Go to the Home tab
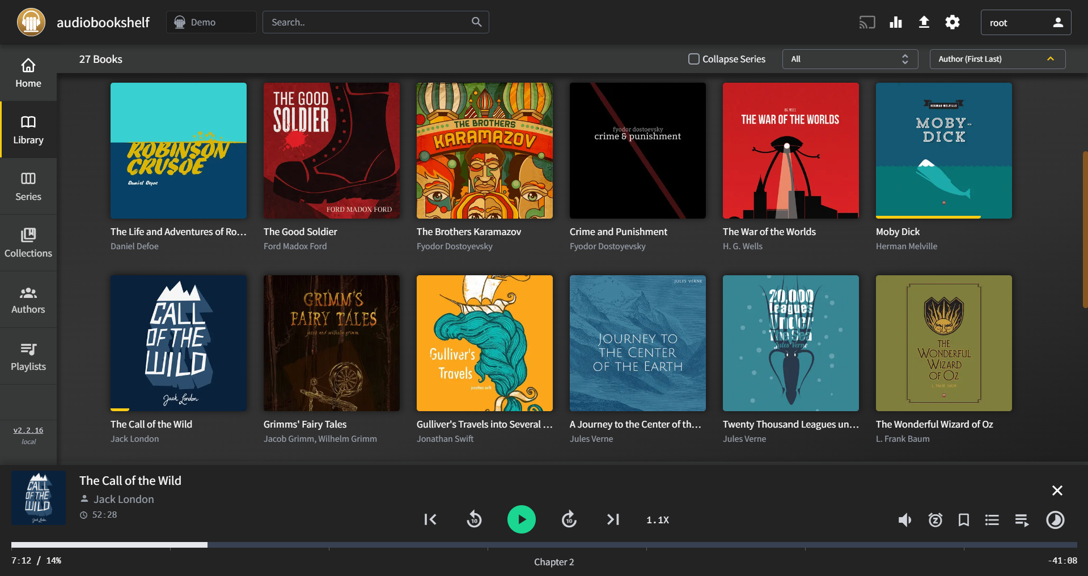 [x=28, y=74]
